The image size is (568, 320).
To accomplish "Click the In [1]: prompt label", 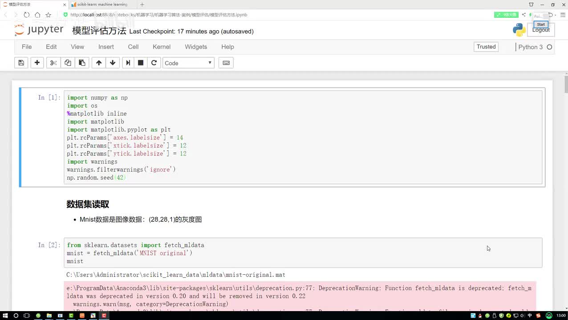I will (x=49, y=98).
